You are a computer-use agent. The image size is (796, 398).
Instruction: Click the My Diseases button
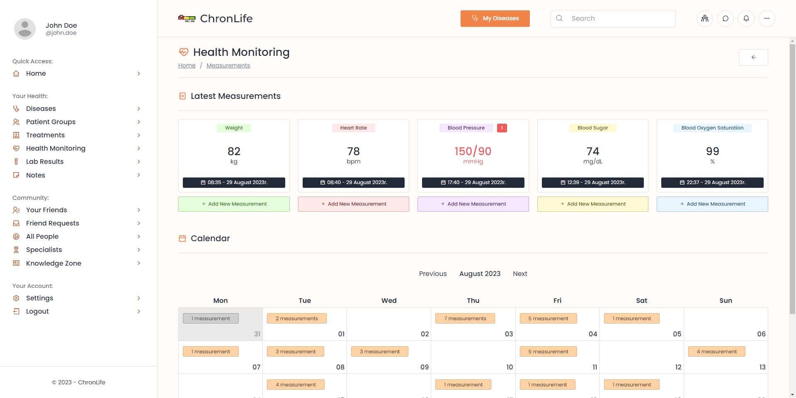tap(495, 19)
